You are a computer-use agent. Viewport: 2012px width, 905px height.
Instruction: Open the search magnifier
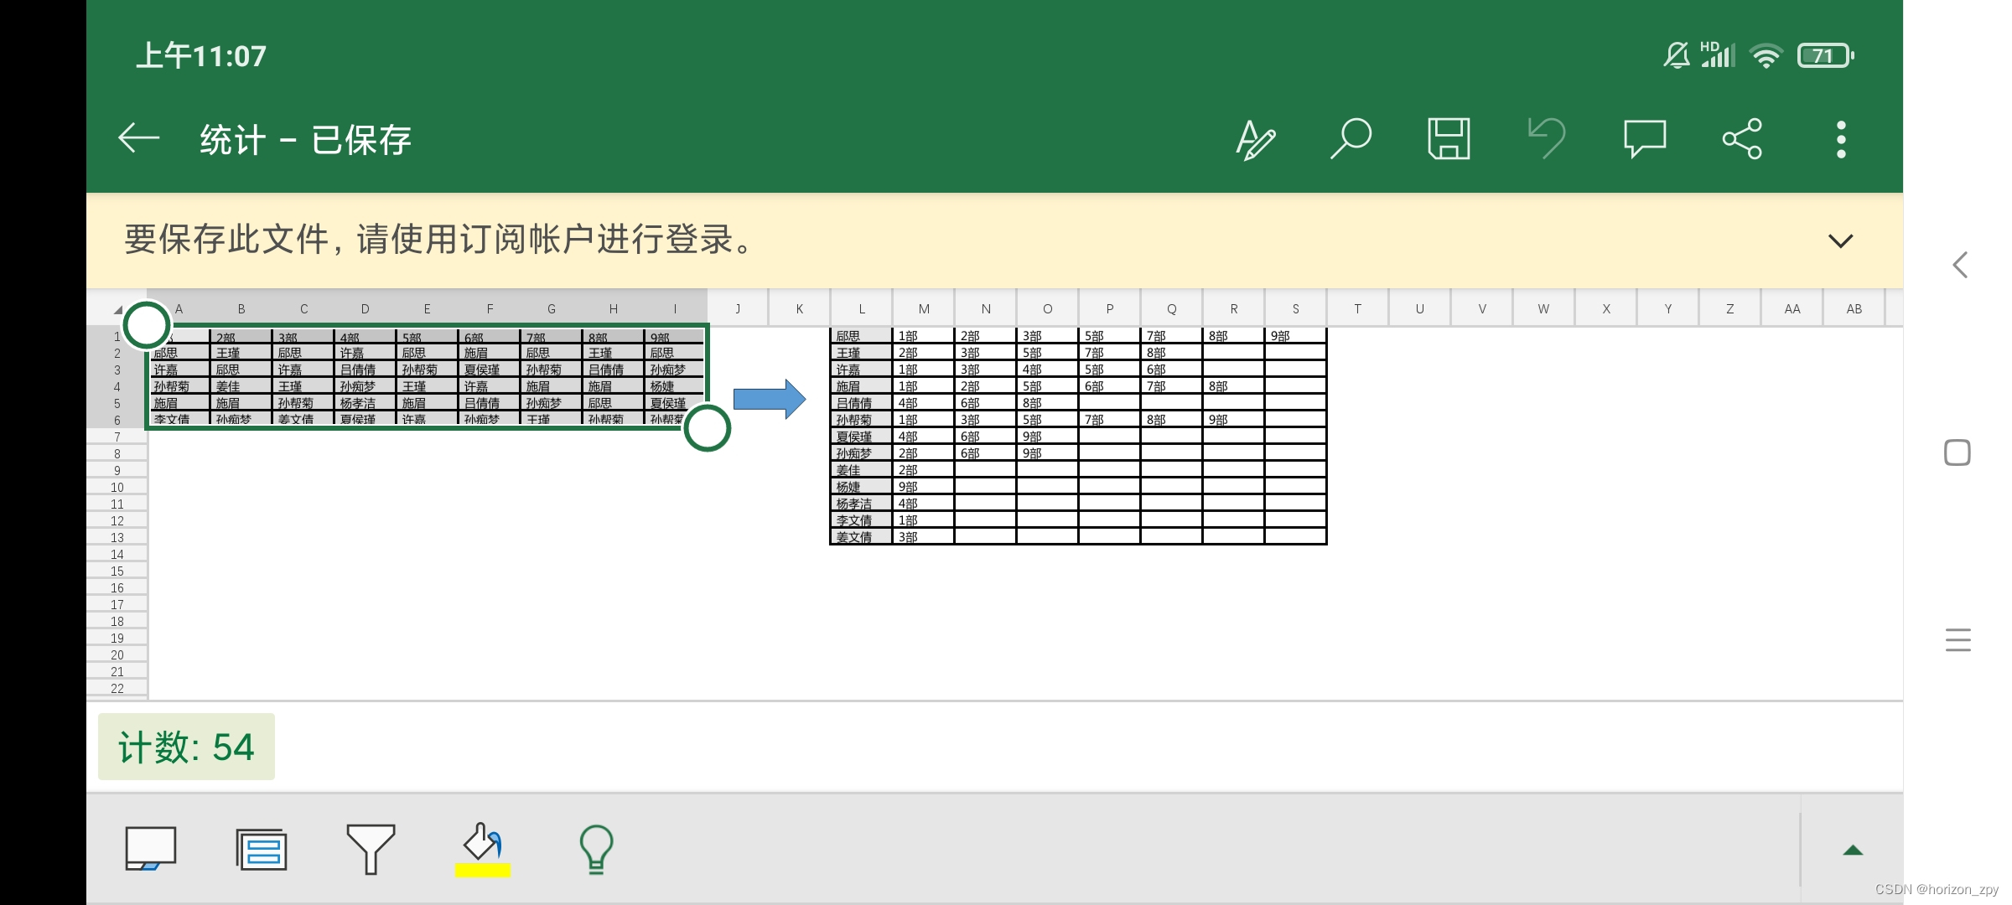[x=1351, y=138]
